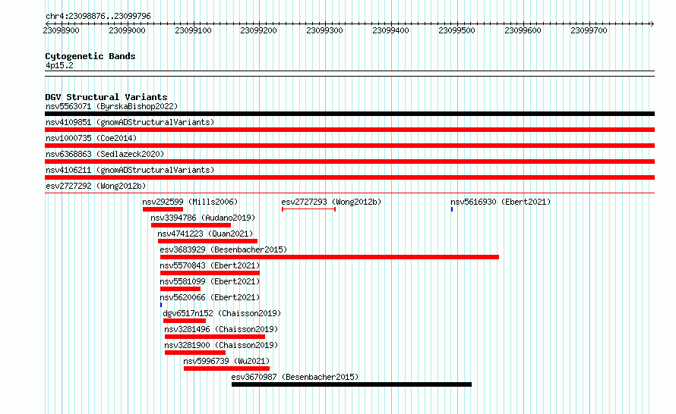The image size is (676, 414).
Task: Select the red bar under nsv3281900
Action: pyautogui.click(x=195, y=353)
